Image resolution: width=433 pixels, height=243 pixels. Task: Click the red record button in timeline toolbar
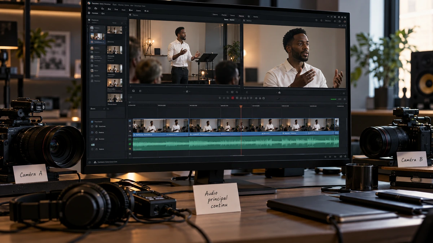233,98
